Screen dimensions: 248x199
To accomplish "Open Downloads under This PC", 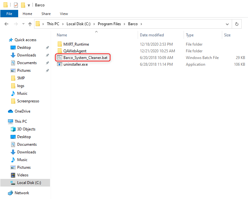I will [x=26, y=152].
